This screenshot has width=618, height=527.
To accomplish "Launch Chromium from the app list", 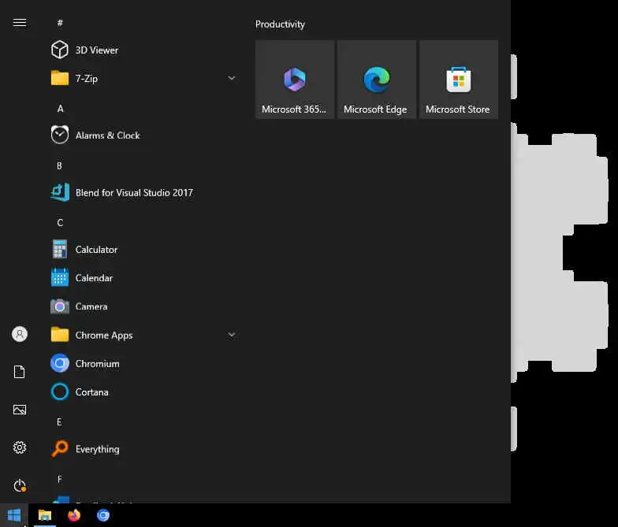I will pyautogui.click(x=143, y=364).
